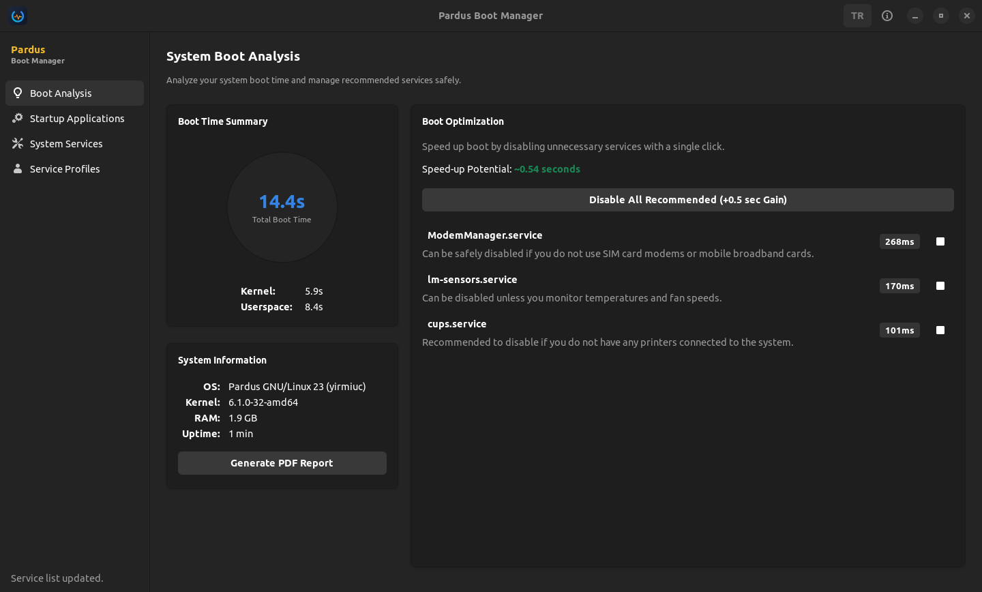
Task: Check the cups.service checkbox
Action: [x=940, y=330]
